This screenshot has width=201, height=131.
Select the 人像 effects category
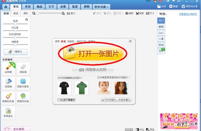coord(161,39)
